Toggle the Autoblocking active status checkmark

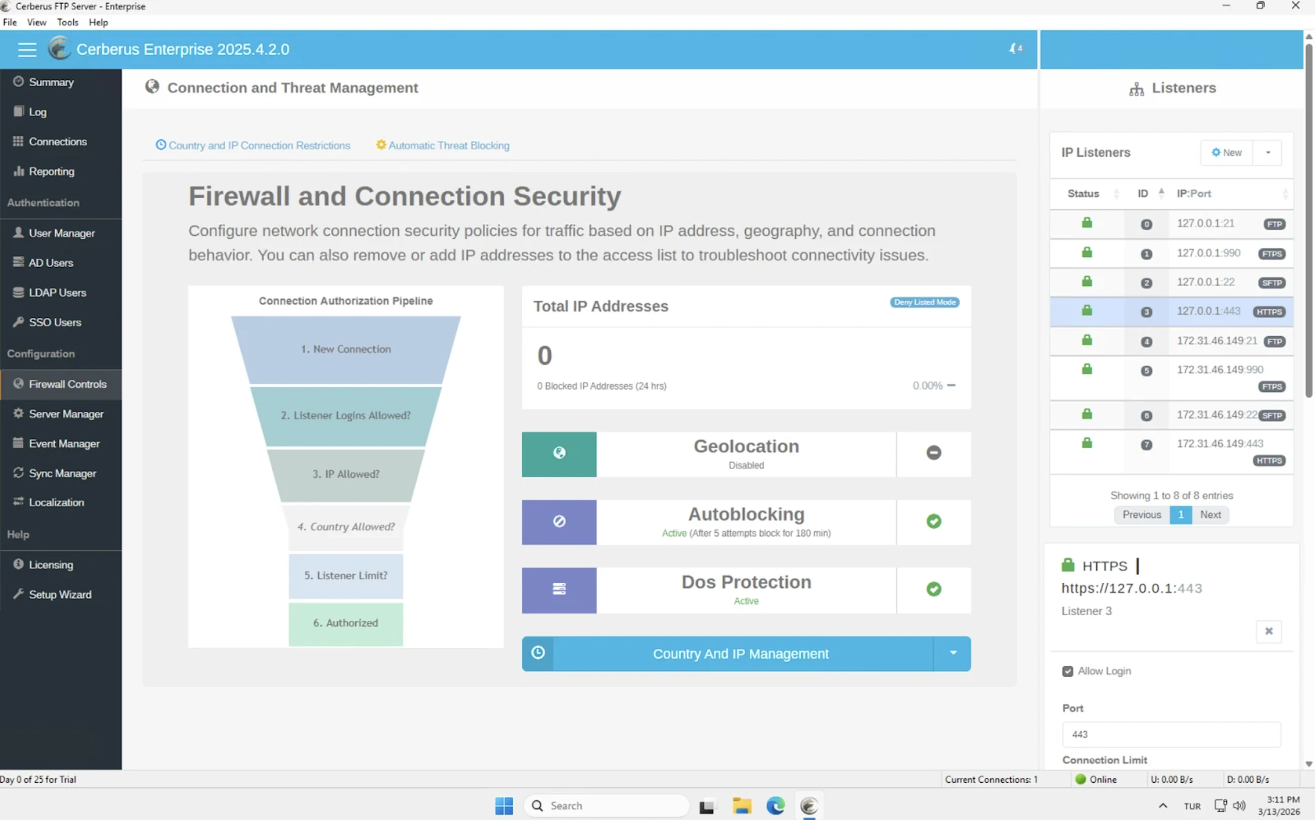click(933, 522)
